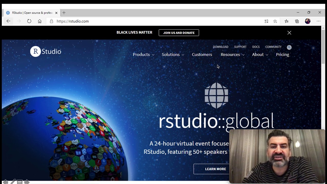
Task: Select the RStudio browser tab
Action: [x=32, y=13]
